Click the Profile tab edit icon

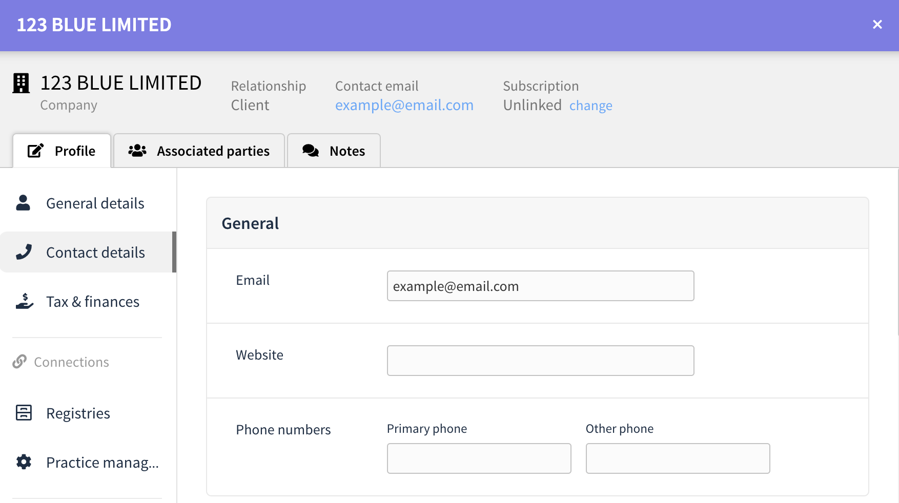(35, 151)
